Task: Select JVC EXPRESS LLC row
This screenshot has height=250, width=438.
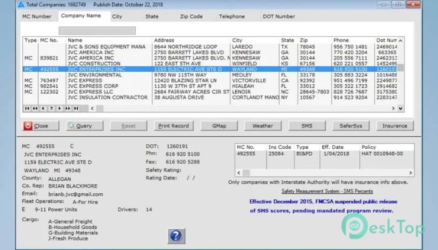Action: point(210,91)
